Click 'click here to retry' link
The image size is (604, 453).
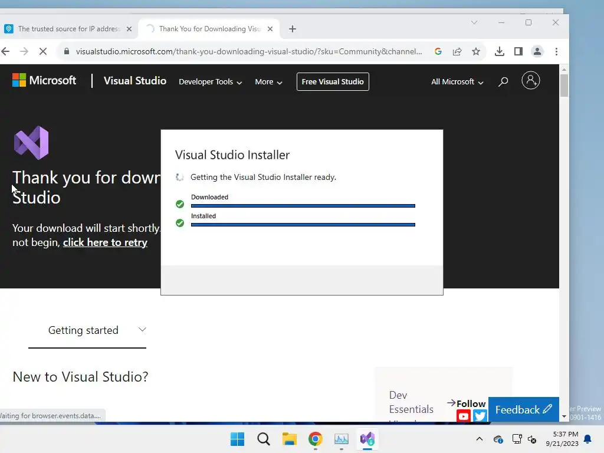[x=105, y=242]
